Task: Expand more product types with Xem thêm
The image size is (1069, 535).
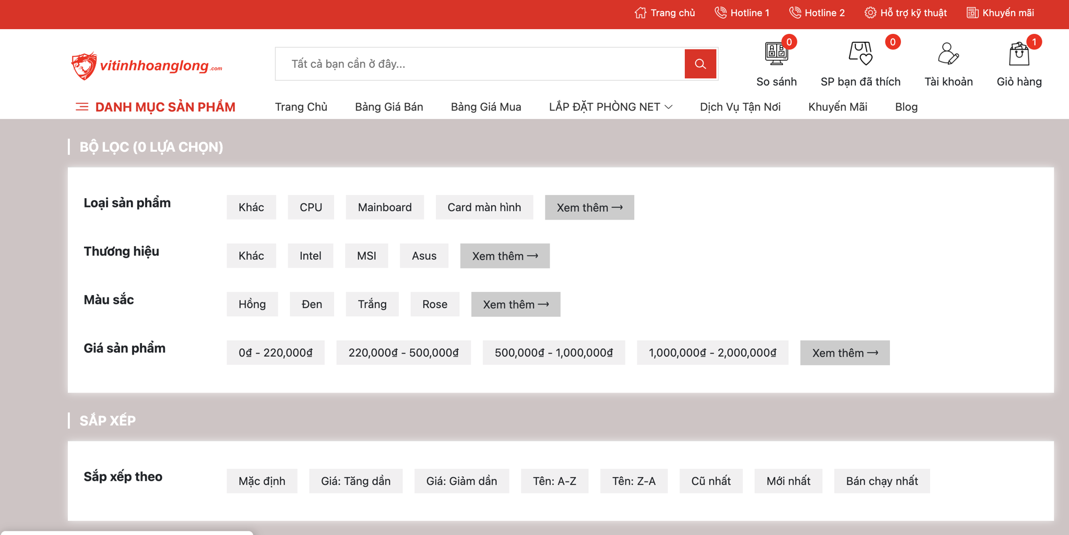Action: click(589, 208)
